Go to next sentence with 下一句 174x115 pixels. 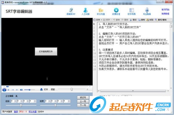tap(83, 105)
